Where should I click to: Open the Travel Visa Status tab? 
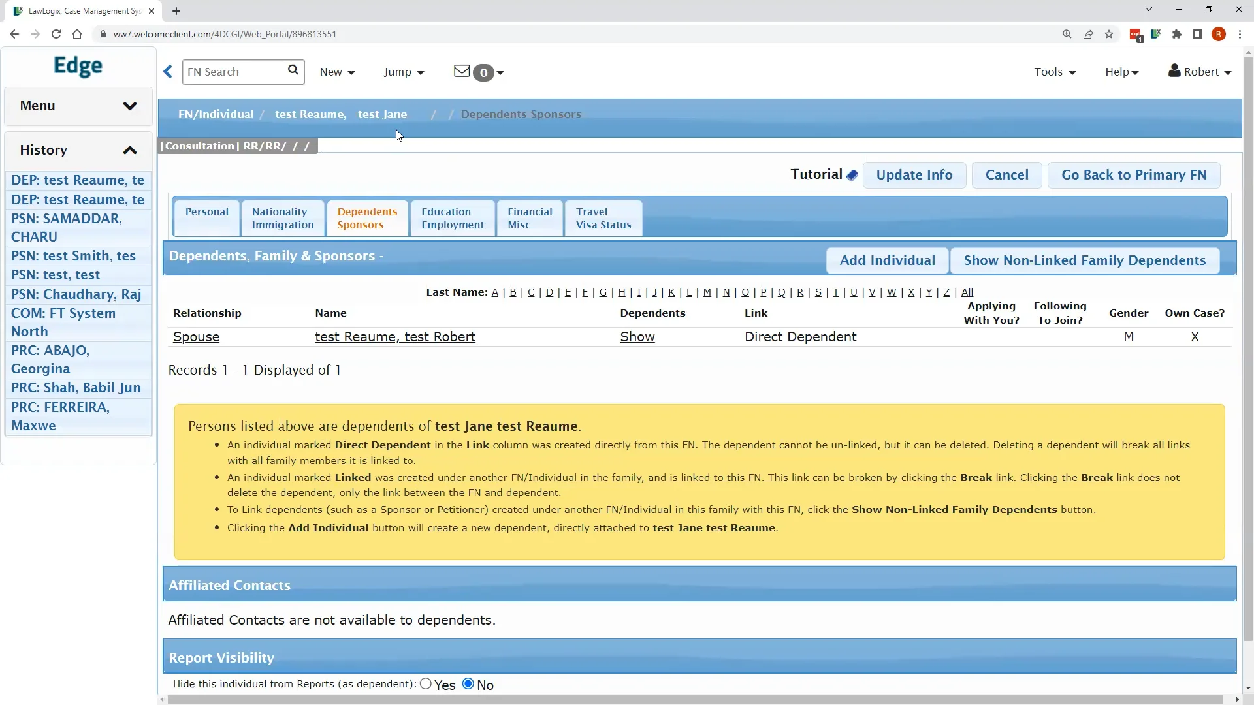tap(602, 217)
